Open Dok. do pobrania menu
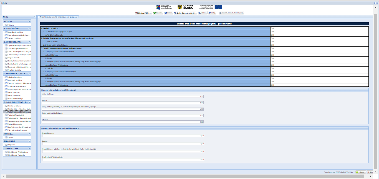This screenshot has width=379, height=179. coord(185,13)
